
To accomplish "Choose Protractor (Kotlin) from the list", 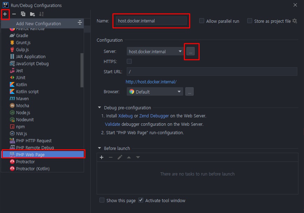I will tap(43, 169).
